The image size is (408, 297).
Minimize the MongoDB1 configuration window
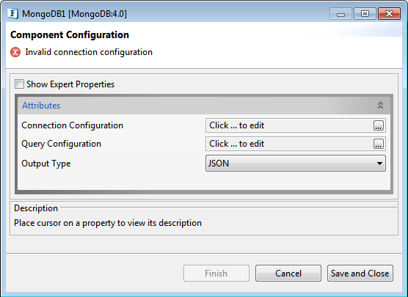click(340, 14)
